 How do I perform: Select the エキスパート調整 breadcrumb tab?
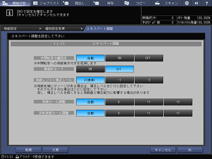100,29
